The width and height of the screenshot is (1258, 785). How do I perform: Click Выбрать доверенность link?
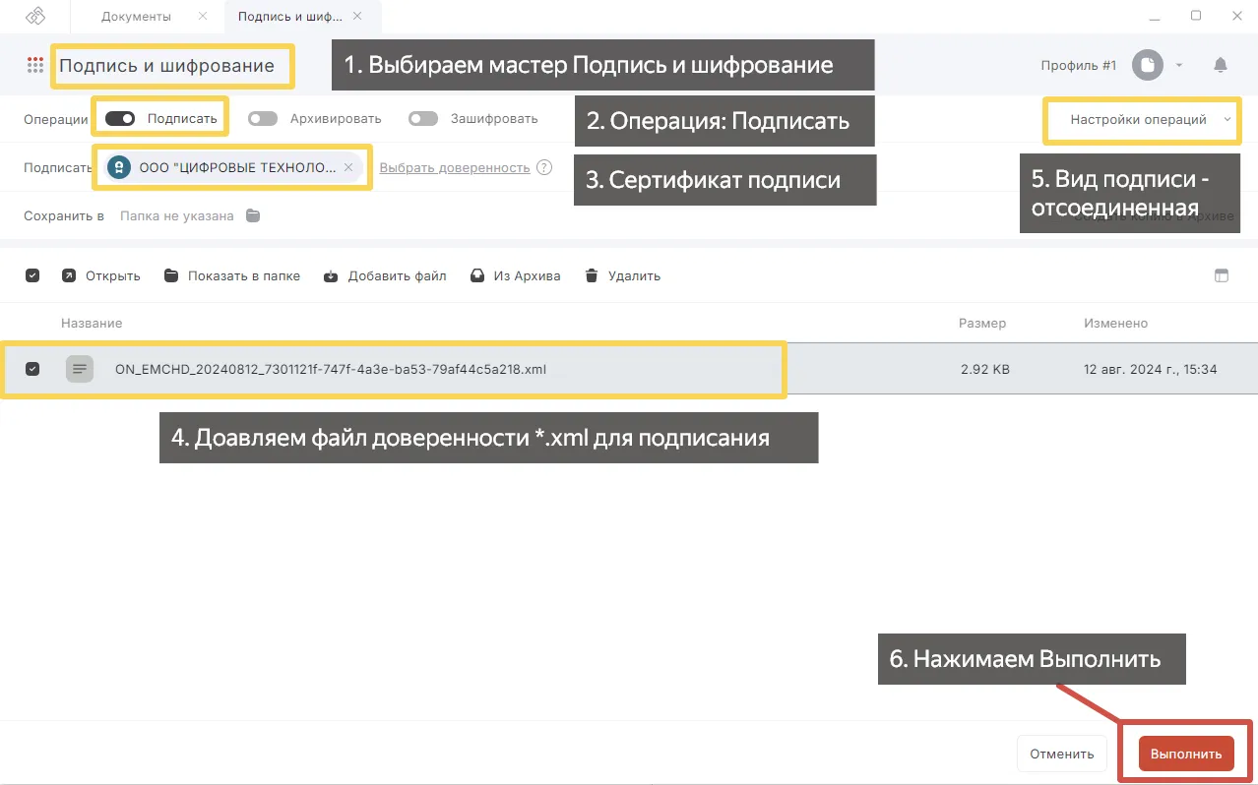(455, 167)
